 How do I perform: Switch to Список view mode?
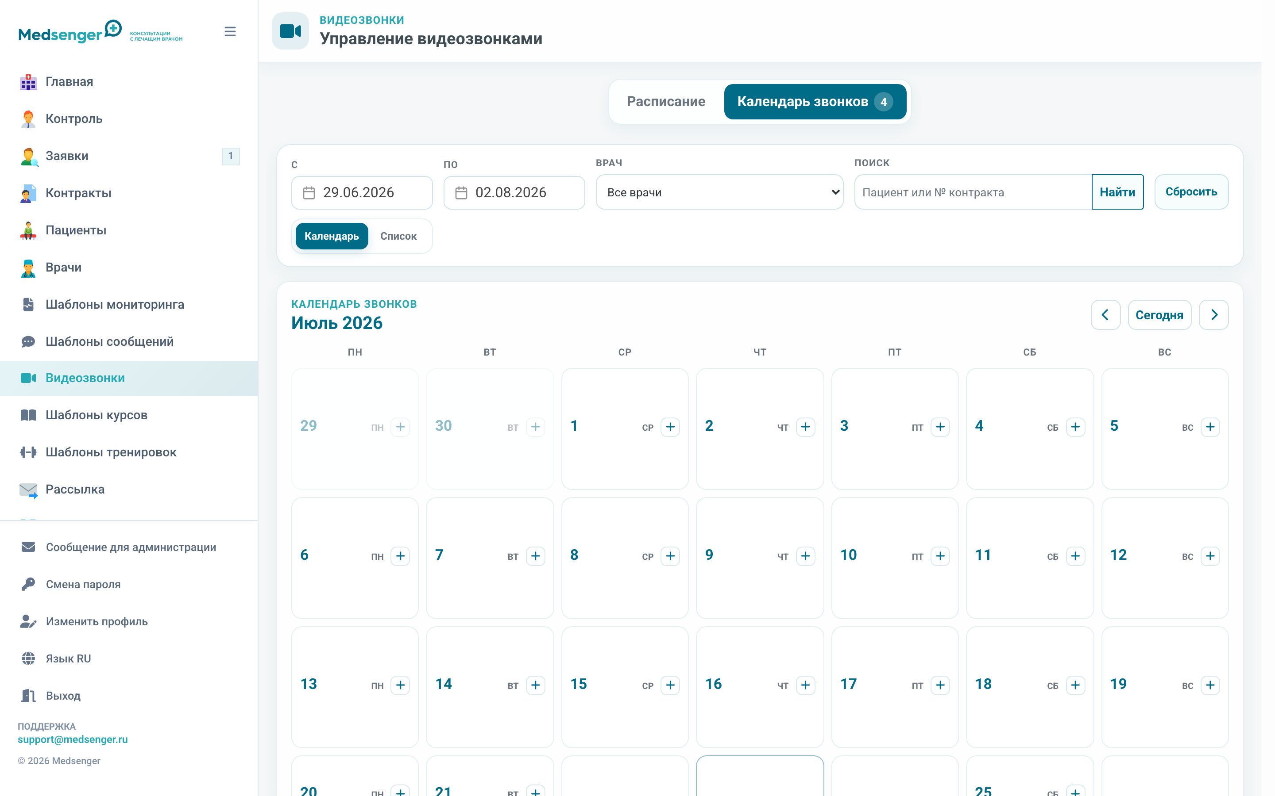(x=398, y=237)
